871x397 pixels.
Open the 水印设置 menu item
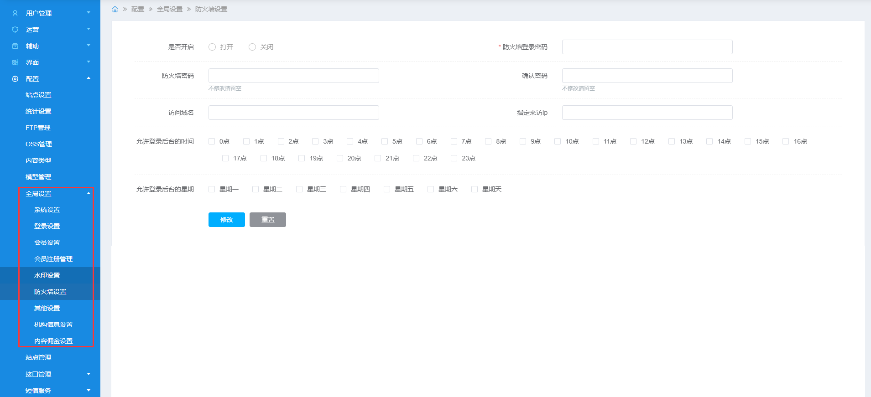coord(47,275)
